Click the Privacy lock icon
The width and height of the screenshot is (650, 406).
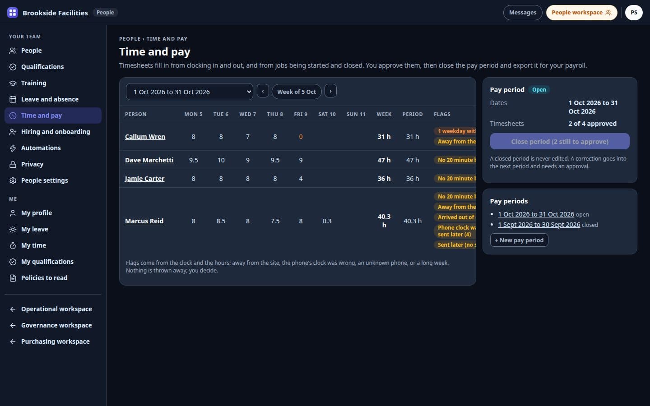(13, 164)
